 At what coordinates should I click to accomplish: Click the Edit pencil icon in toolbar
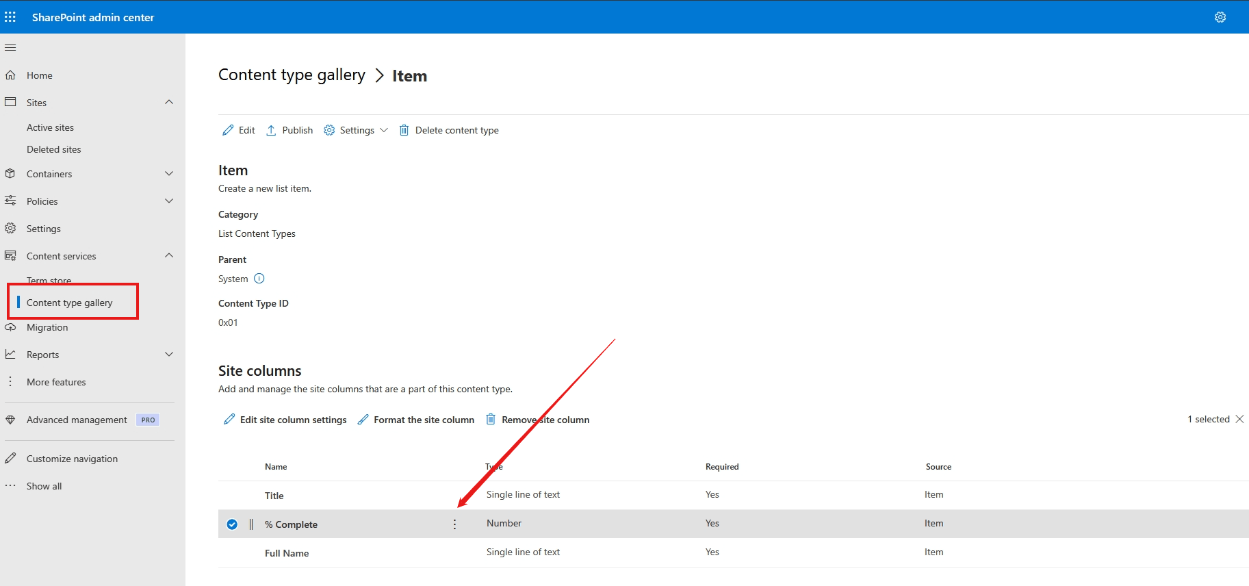(x=228, y=130)
